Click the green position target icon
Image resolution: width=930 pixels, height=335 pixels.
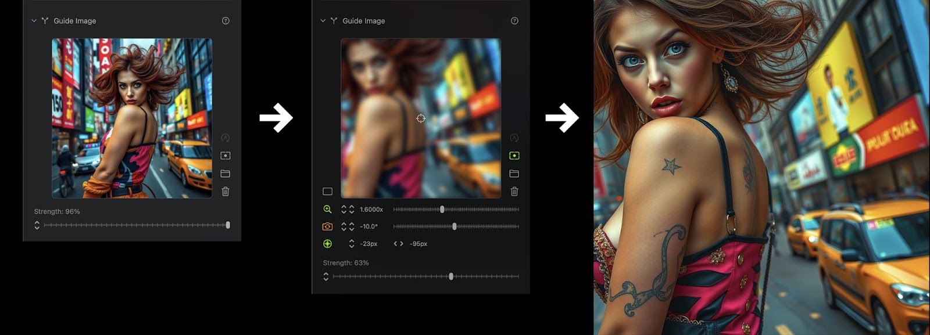[327, 244]
